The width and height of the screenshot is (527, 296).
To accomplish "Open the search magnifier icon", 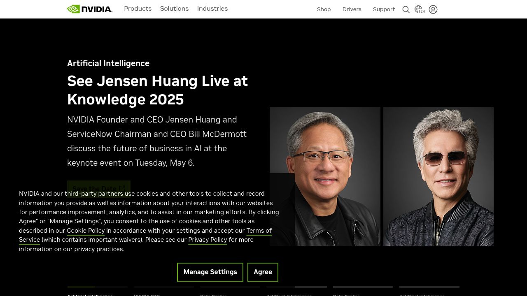I will coord(406,9).
